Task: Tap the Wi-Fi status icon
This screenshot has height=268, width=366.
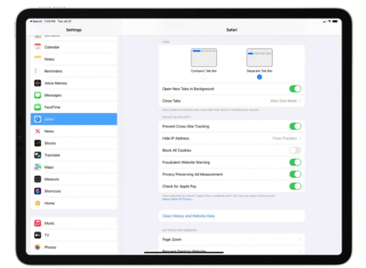Action: (x=329, y=21)
